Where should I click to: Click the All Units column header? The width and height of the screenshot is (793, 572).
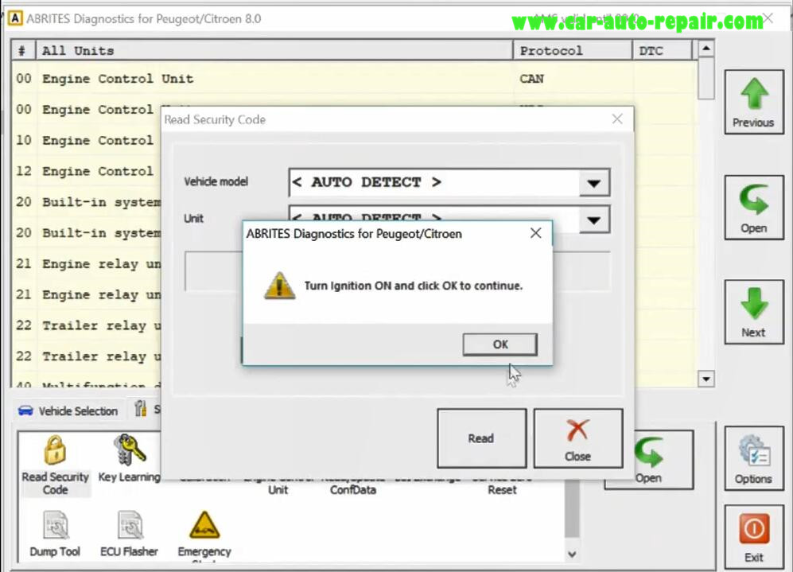click(274, 51)
